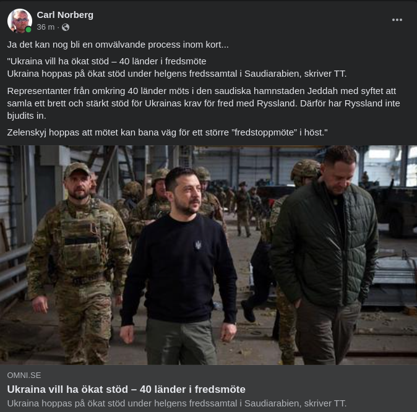Click the paragraph starting "Representanter från omkring"
The image size is (417, 412).
point(204,103)
